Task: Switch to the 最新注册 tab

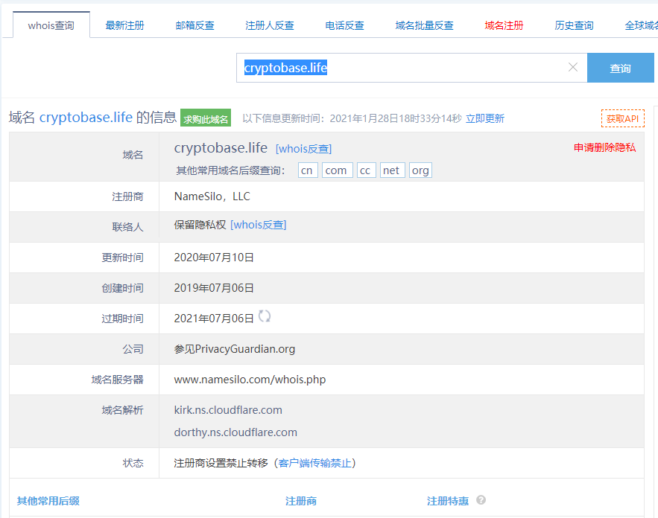Action: tap(124, 25)
